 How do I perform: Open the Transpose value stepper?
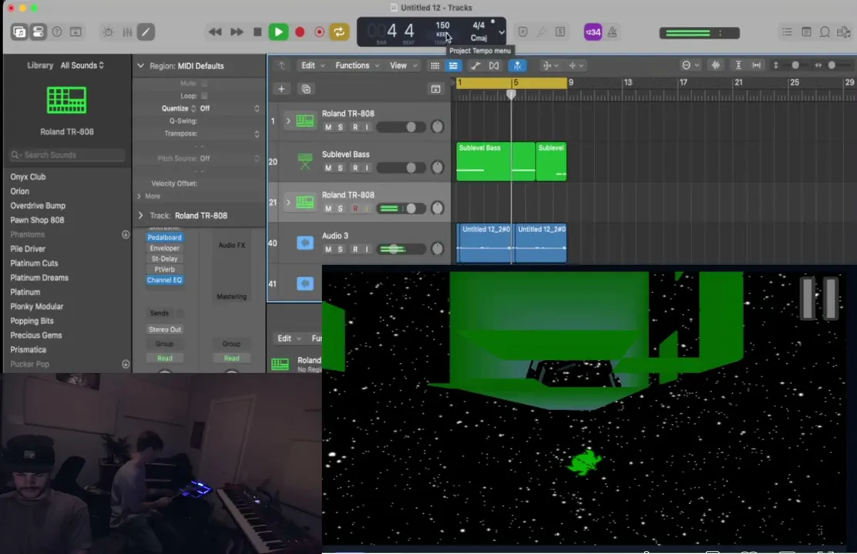pyautogui.click(x=257, y=134)
